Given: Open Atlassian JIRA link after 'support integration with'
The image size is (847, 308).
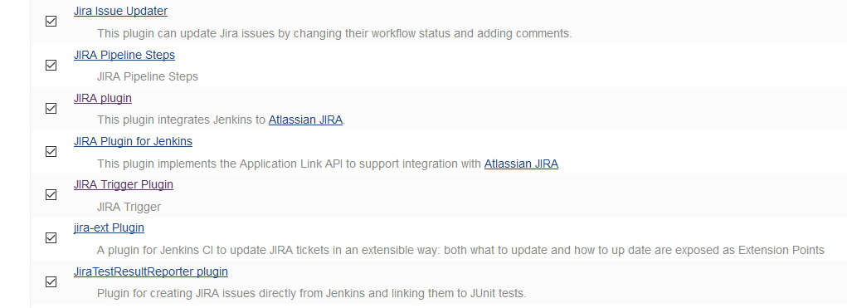Looking at the screenshot, I should click(521, 164).
